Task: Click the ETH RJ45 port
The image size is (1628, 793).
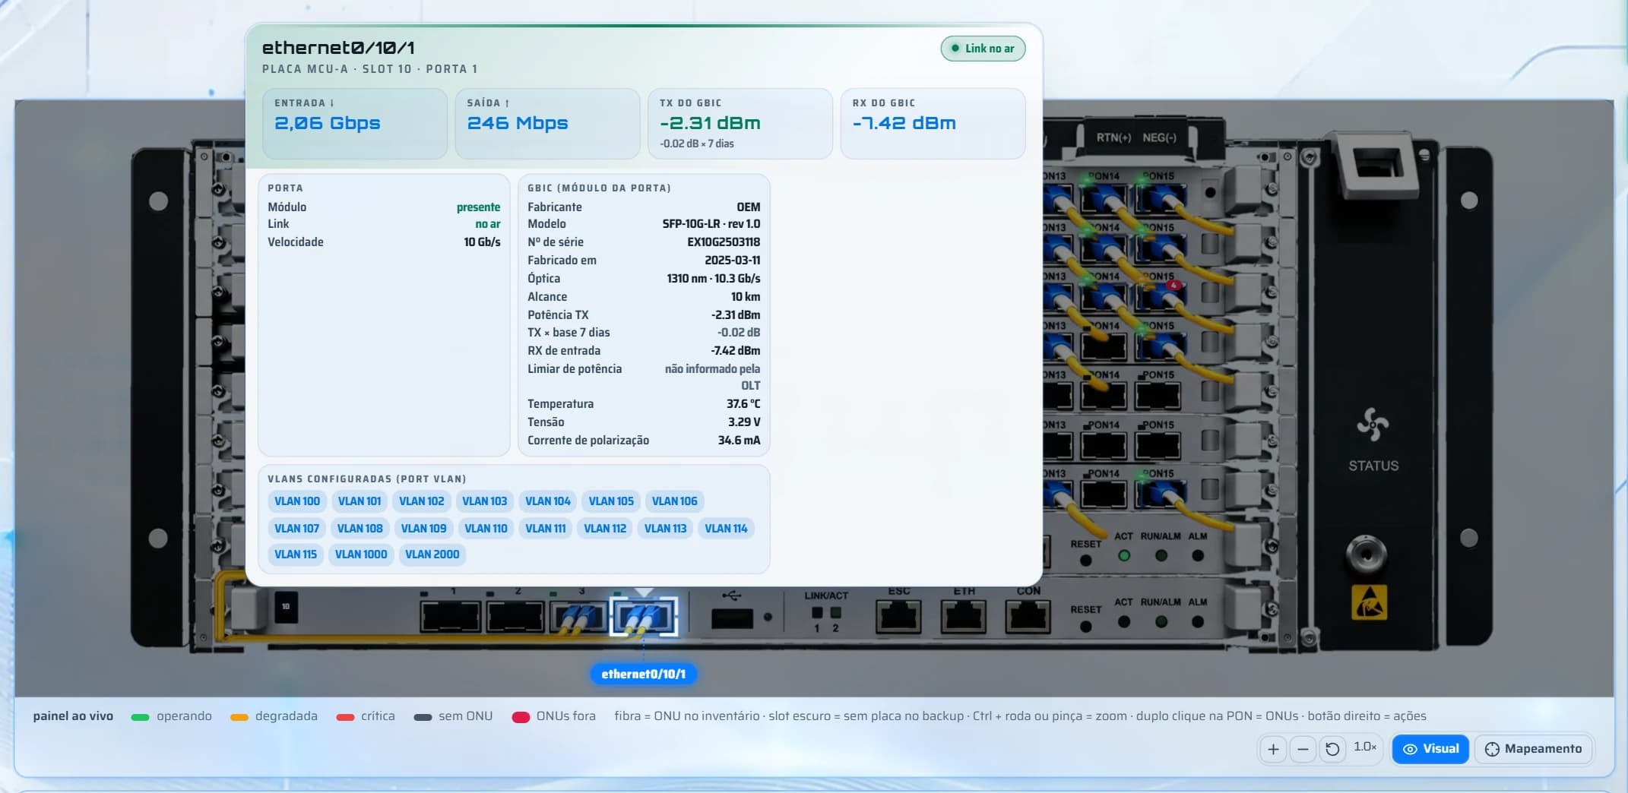Action: [x=963, y=616]
